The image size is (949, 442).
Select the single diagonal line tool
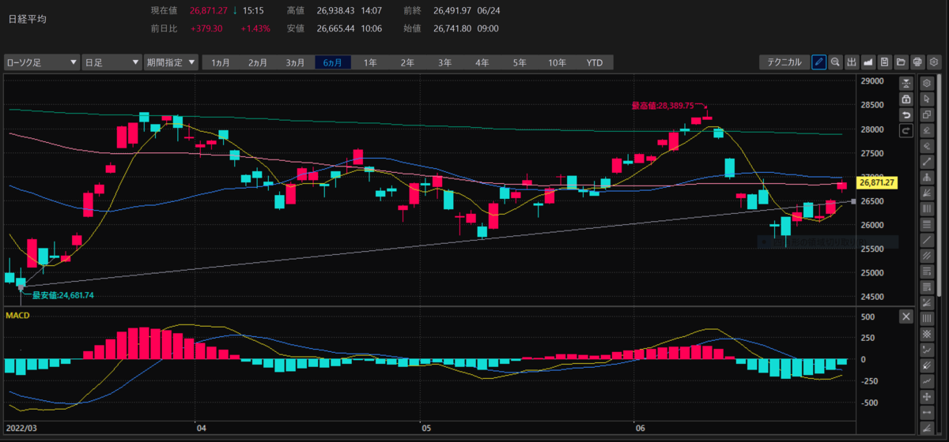point(927,240)
